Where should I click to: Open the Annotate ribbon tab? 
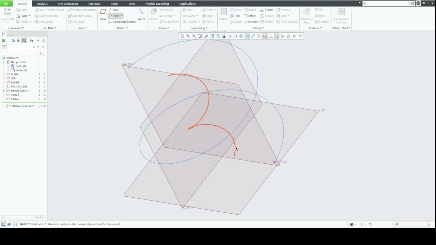pyautogui.click(x=94, y=4)
